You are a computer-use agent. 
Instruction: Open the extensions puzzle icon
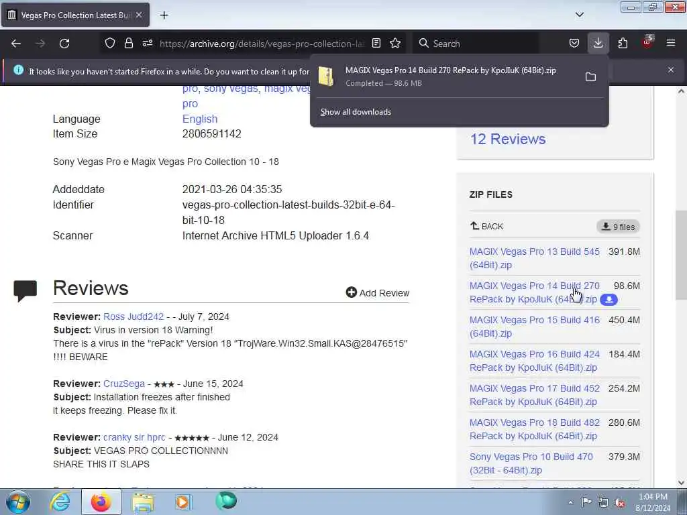pyautogui.click(x=623, y=43)
